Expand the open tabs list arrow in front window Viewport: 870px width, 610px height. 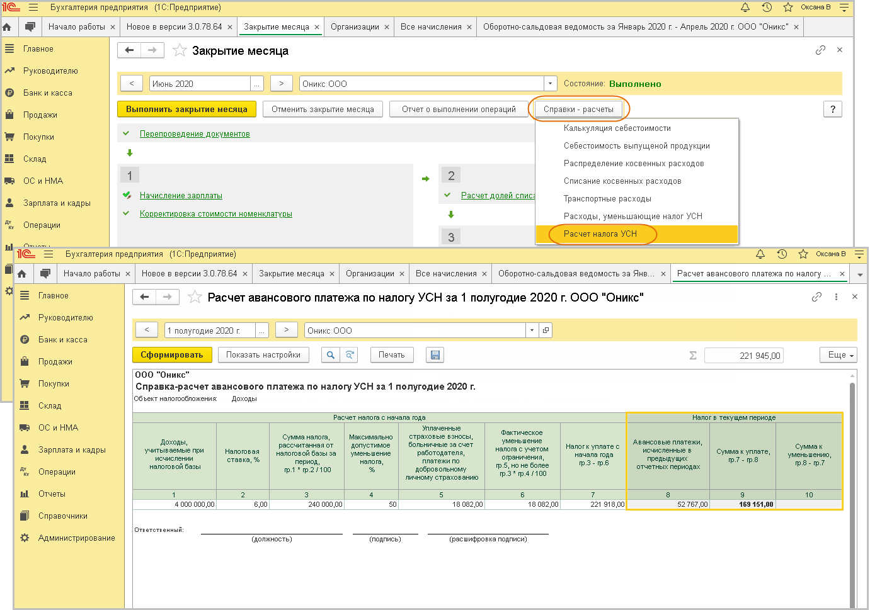(x=860, y=274)
